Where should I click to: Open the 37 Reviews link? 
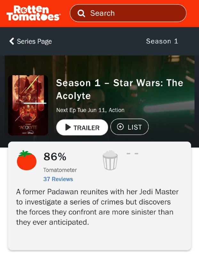coord(58,179)
